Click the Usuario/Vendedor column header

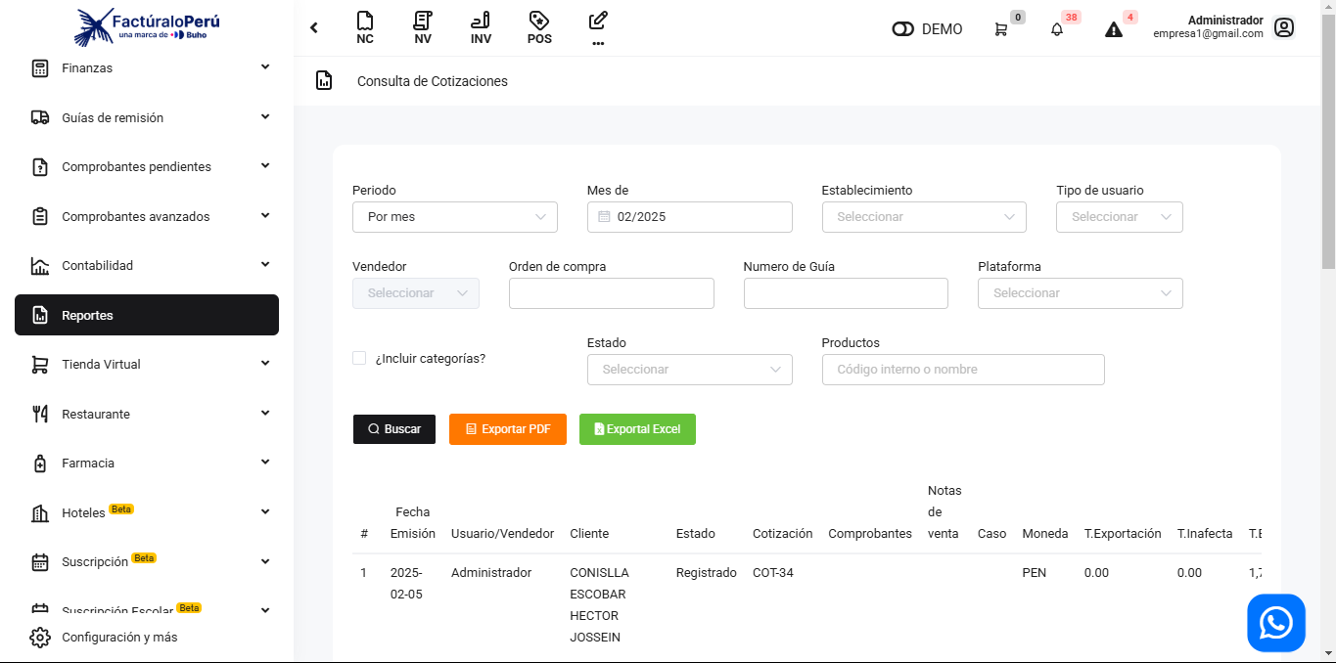click(503, 534)
